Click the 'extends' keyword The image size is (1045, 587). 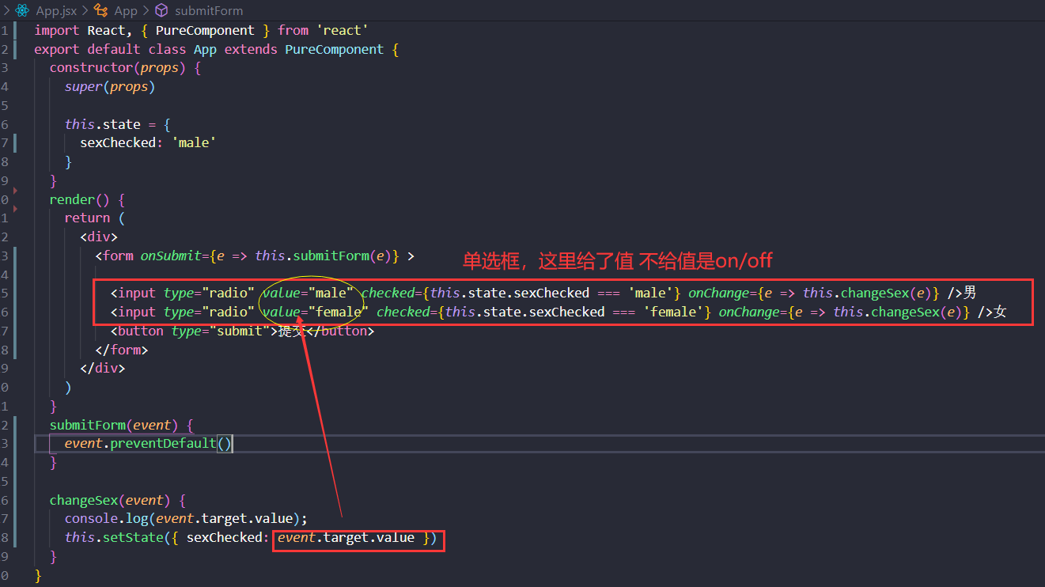pos(251,49)
